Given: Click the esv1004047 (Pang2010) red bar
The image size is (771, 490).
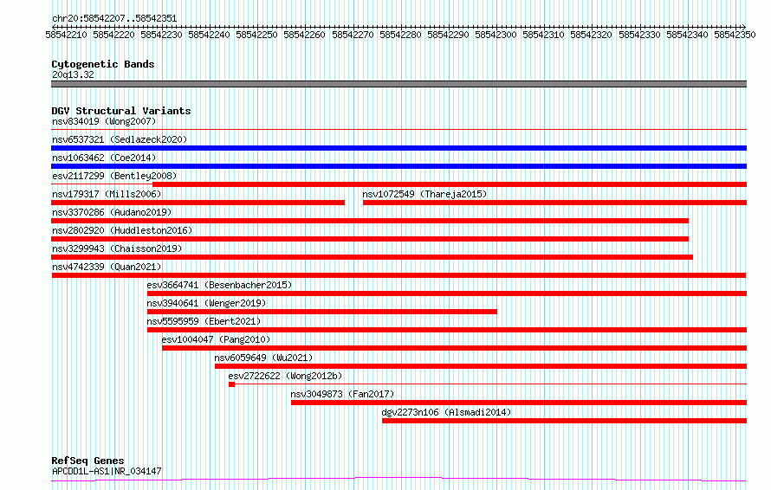Looking at the screenshot, I should click(x=454, y=348).
